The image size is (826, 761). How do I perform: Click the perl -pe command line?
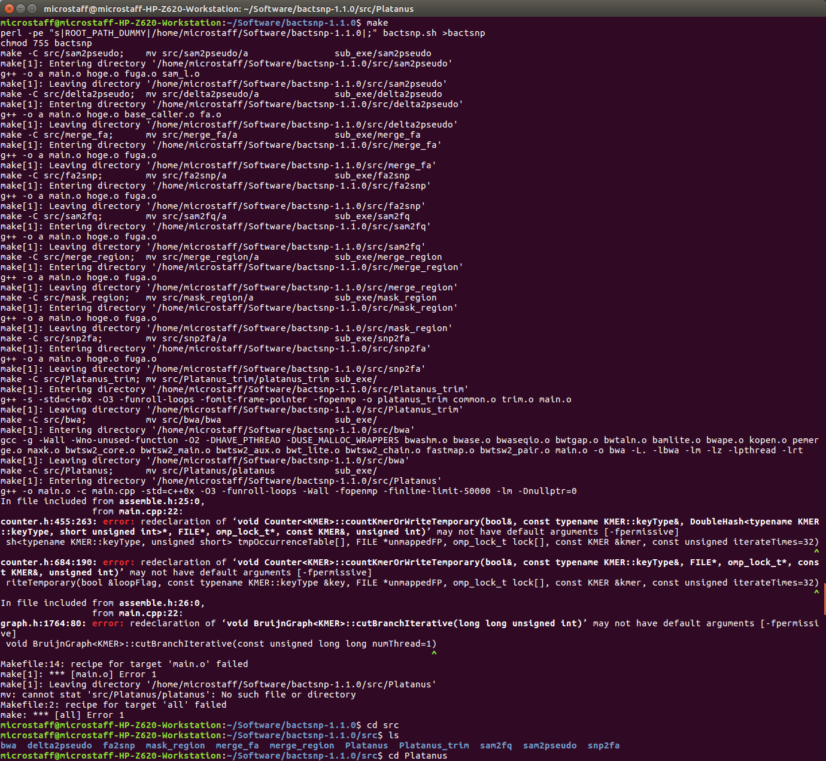[x=243, y=33]
